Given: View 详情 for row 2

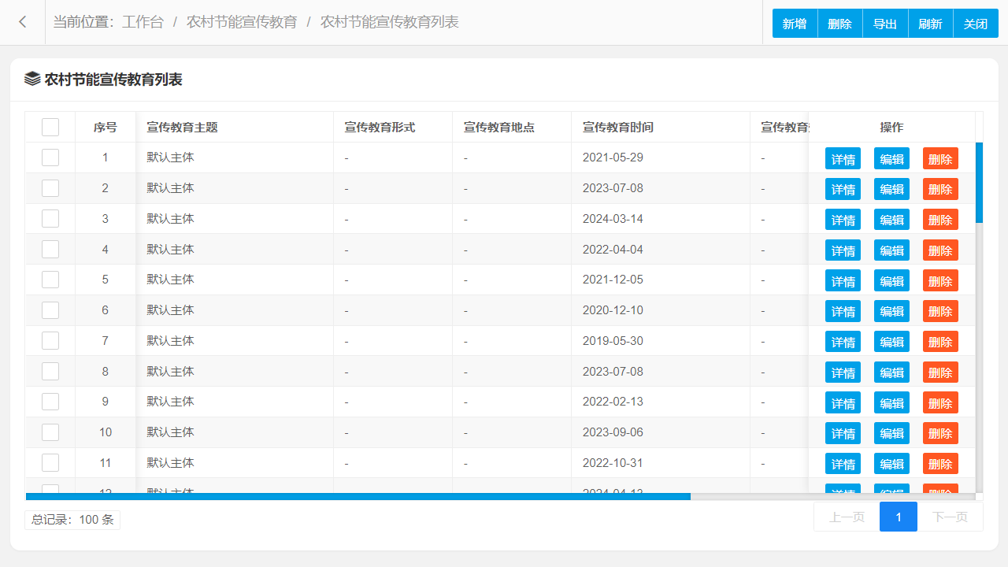Looking at the screenshot, I should [x=843, y=189].
